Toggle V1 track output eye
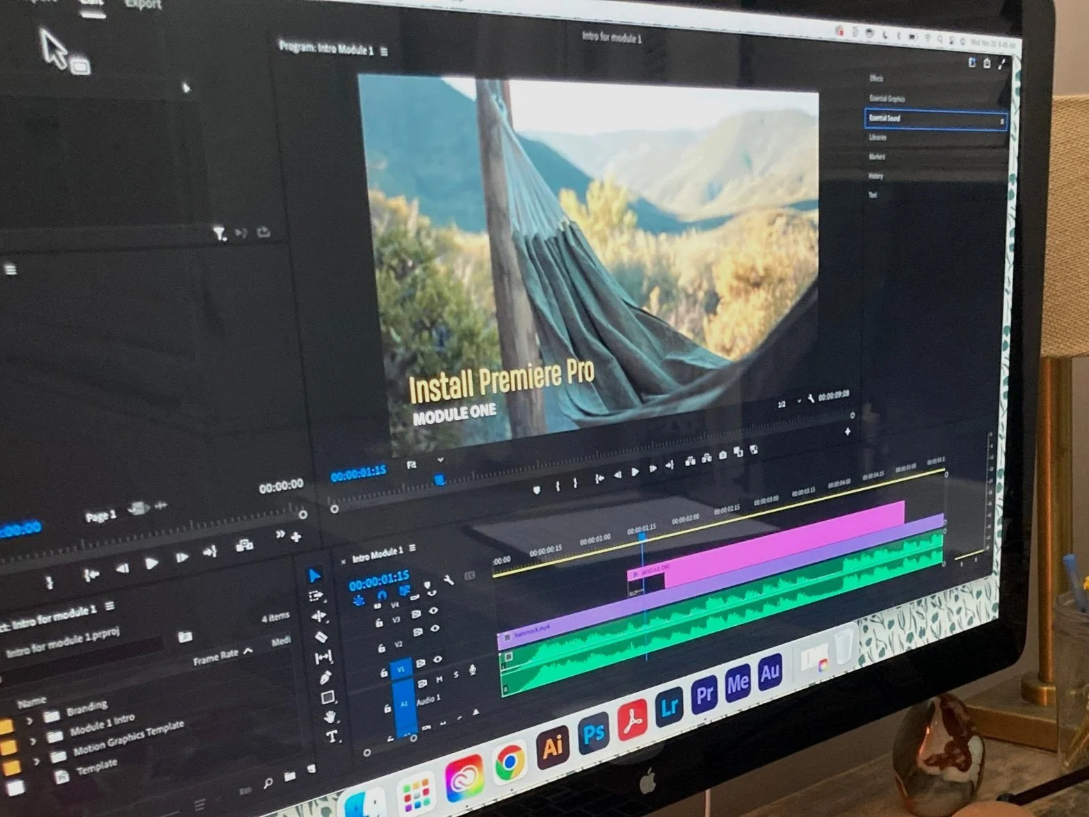This screenshot has height=817, width=1089. tap(438, 659)
